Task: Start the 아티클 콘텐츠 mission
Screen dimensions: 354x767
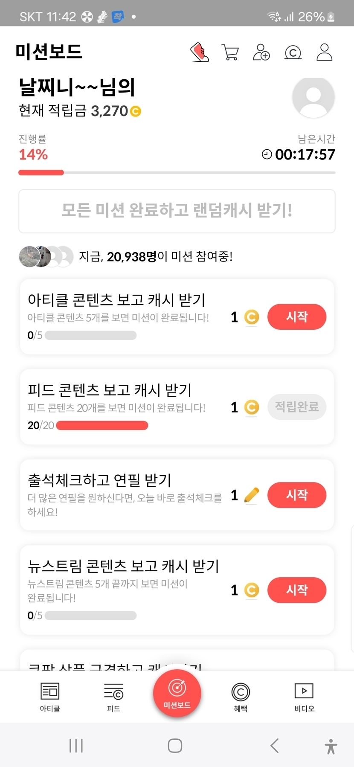Action: click(297, 317)
